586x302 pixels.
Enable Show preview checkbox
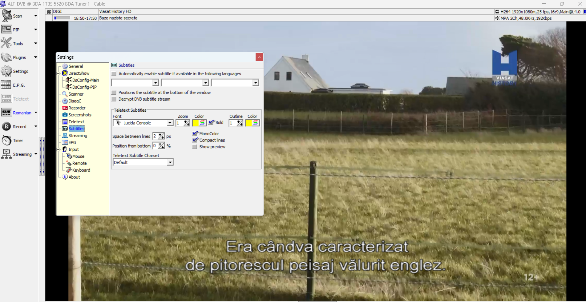click(195, 147)
